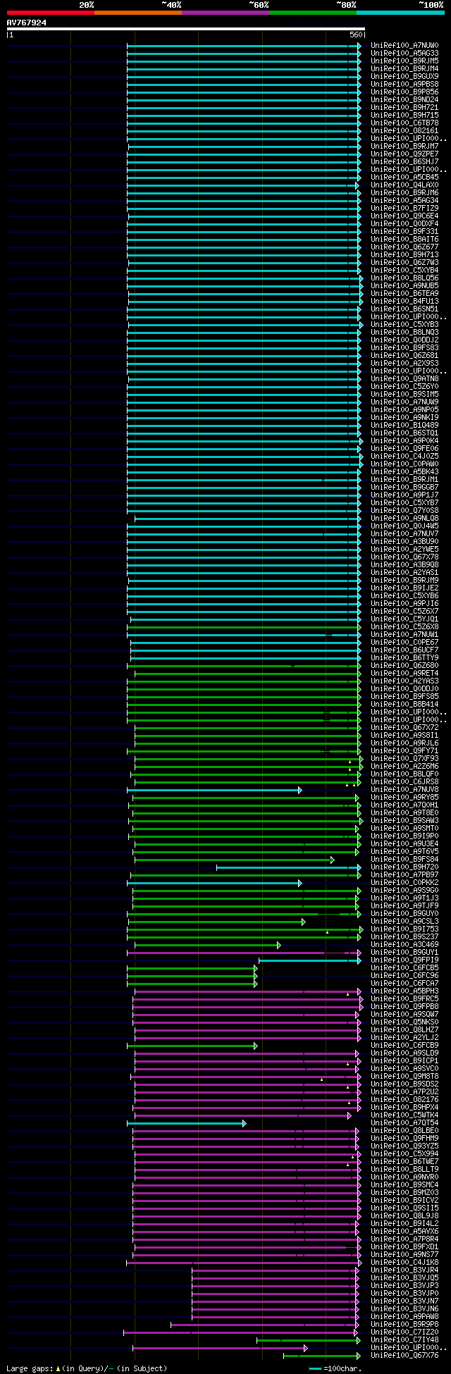
Task: Click the green alignment bar for UniRef100_C6FCB9
Action: [193, 1046]
